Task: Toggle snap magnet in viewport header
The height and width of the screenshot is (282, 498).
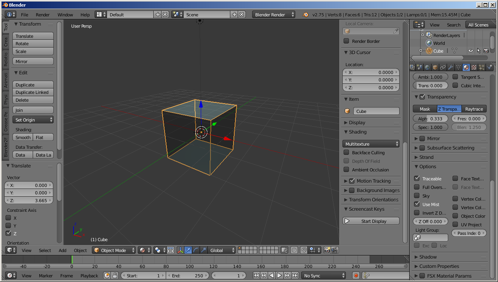Action: click(304, 250)
